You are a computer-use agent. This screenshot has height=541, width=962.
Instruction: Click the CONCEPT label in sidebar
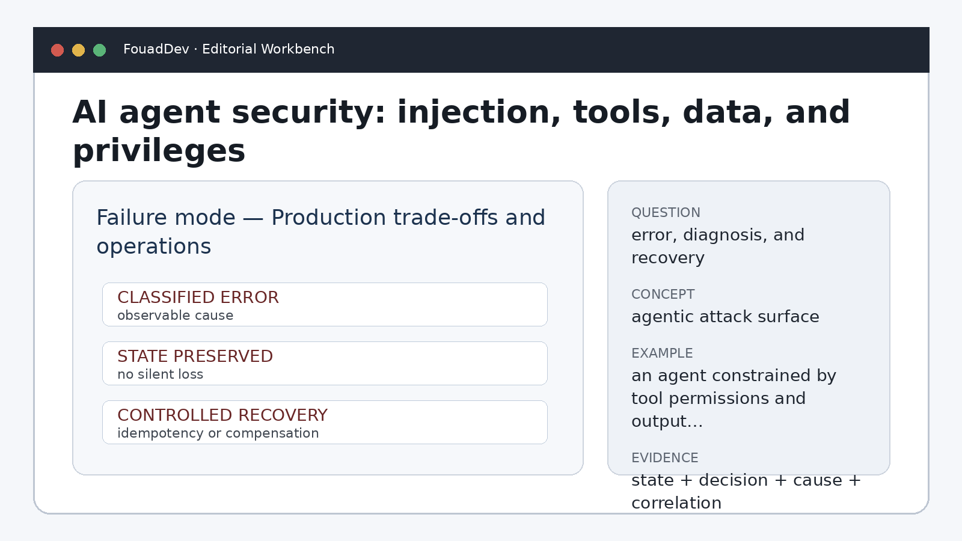[663, 295]
